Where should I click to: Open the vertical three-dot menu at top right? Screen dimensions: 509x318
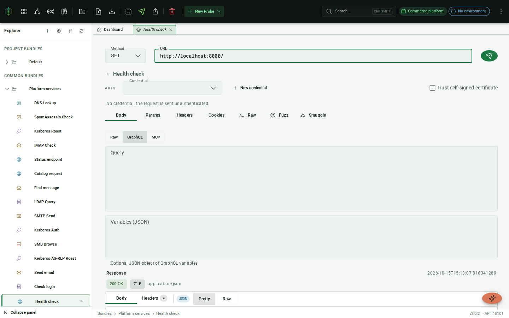coord(501,11)
